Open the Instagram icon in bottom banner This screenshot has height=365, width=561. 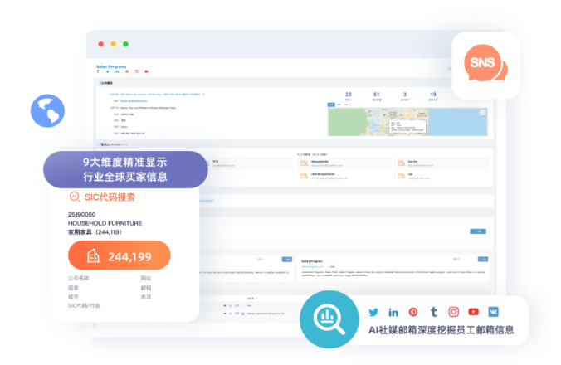click(x=453, y=312)
